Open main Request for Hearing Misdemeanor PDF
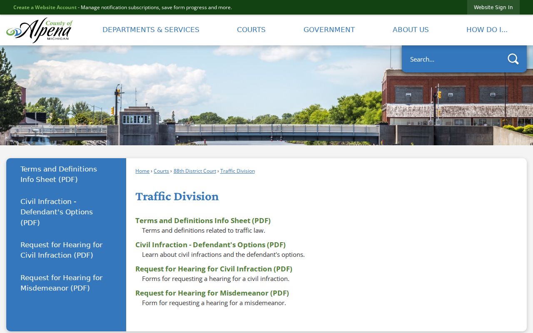Image resolution: width=533 pixels, height=333 pixels. click(x=212, y=293)
